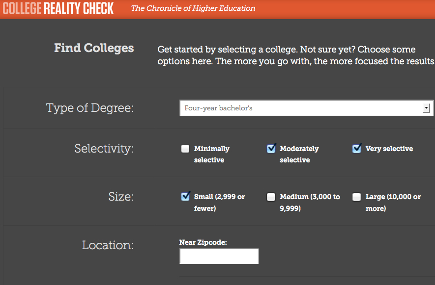Click the Medium (3,000 to 9,999) label
This screenshot has width=435, height=285.
pyautogui.click(x=310, y=203)
